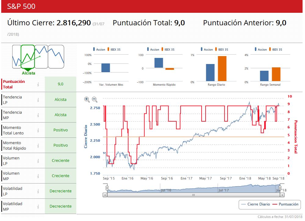This screenshot has width=305, height=221.
Task: Click Puntuacion Total right axis title
Action: pyautogui.click(x=296, y=137)
